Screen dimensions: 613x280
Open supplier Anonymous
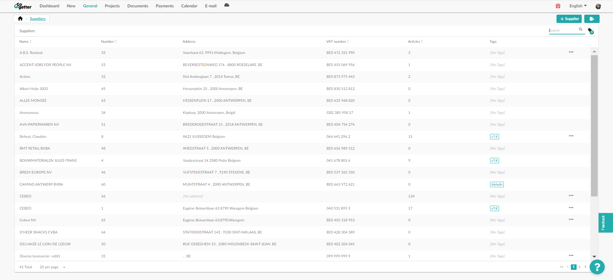click(x=29, y=113)
